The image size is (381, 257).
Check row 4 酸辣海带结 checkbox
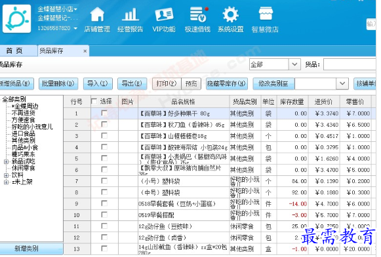(x=104, y=147)
